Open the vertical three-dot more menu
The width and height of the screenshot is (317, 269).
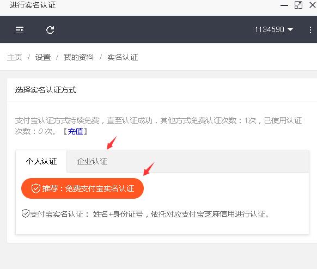click(310, 30)
